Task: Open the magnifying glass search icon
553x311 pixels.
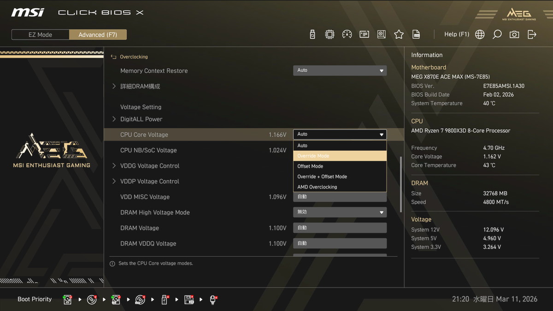Action: pos(497,35)
